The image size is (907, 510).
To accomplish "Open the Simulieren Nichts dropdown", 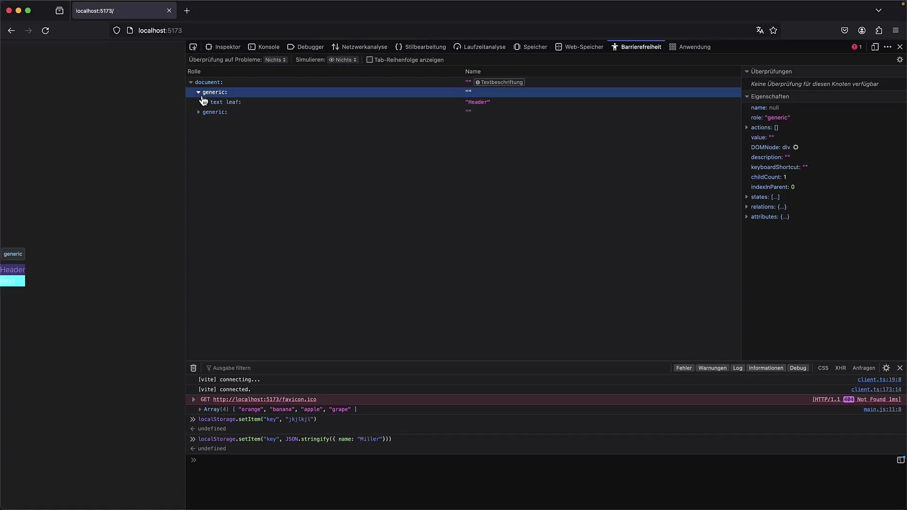I will click(343, 60).
